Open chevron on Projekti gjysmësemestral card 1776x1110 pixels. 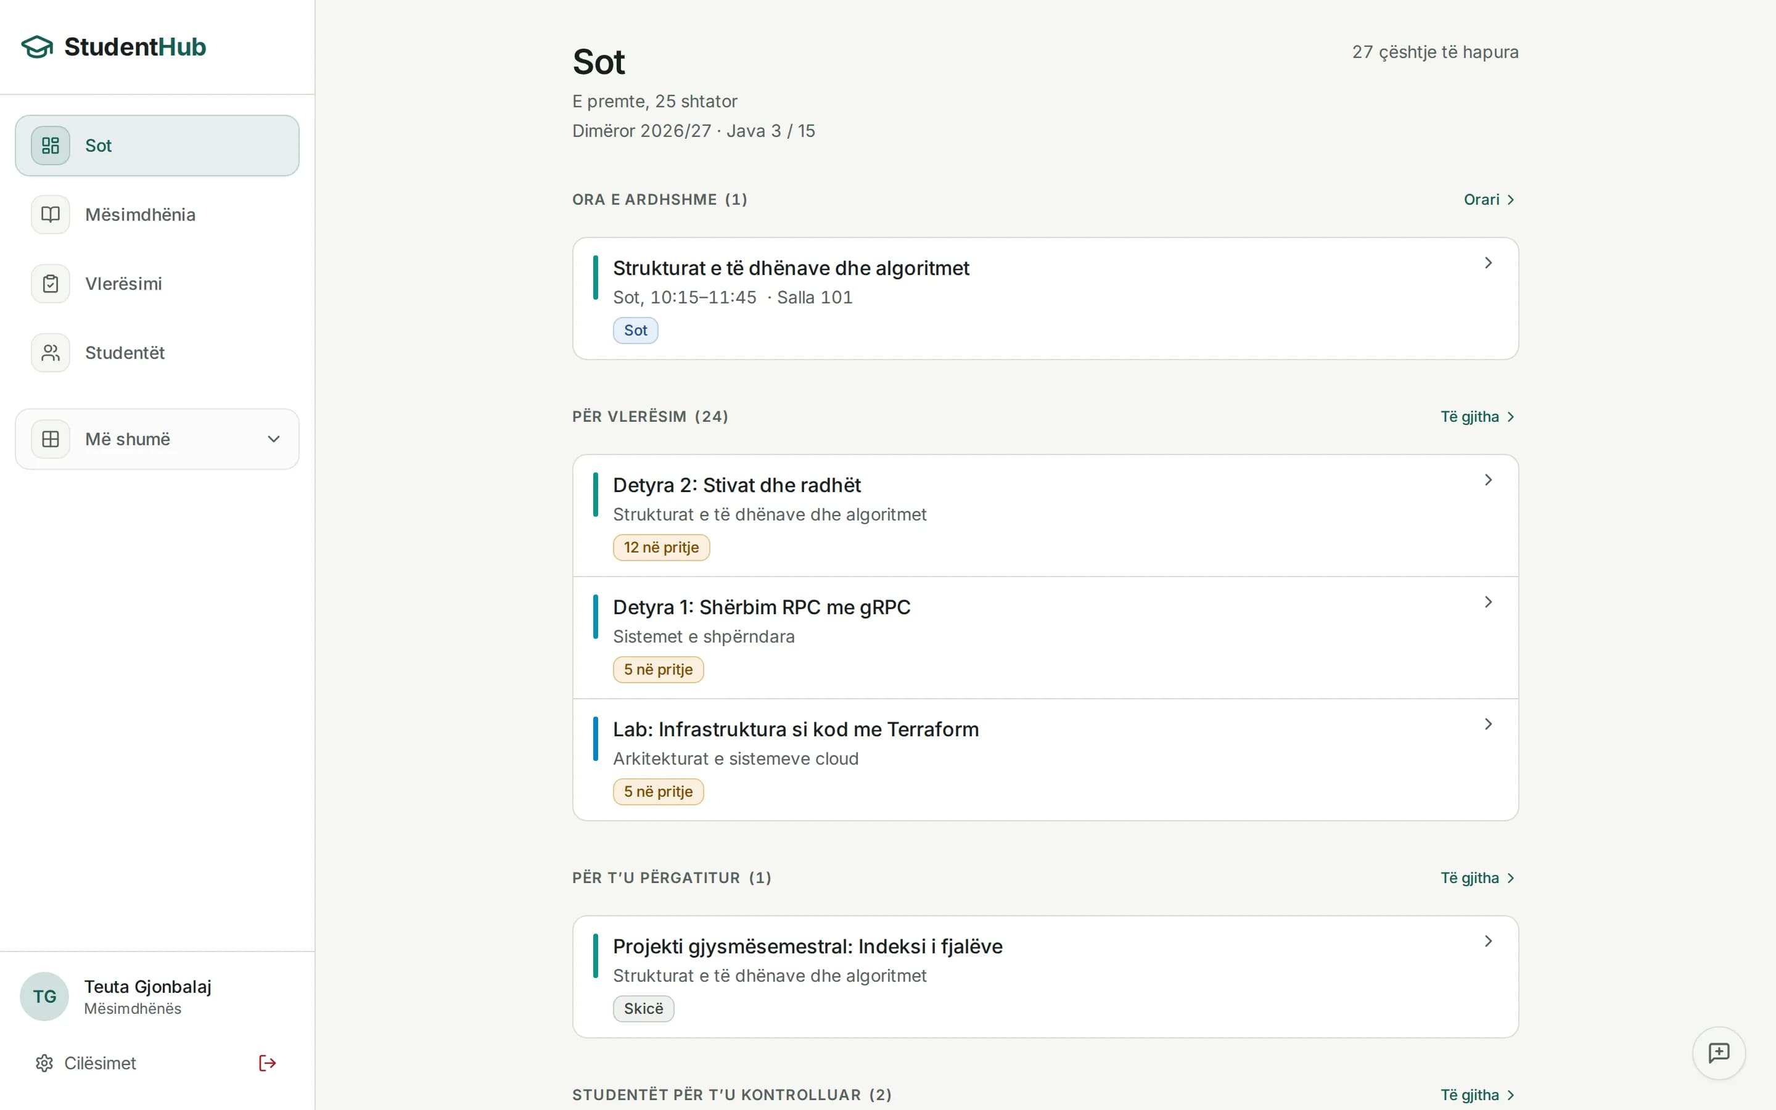[x=1488, y=941]
